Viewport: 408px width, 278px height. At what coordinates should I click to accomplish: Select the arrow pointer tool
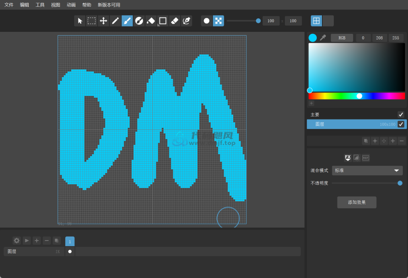[x=80, y=21]
